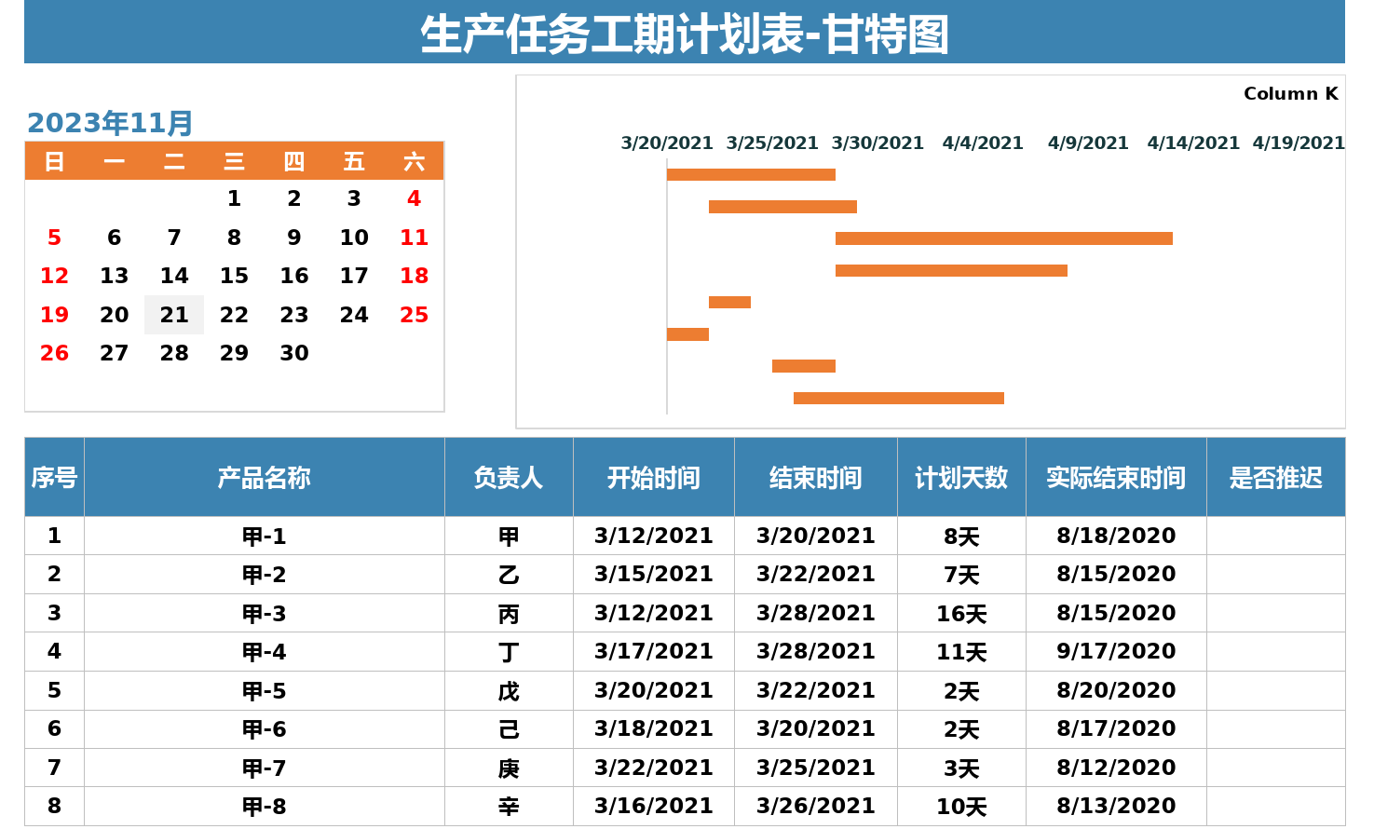Select product cell 甲-1
Screen dimensions: 1374x829
pos(265,536)
